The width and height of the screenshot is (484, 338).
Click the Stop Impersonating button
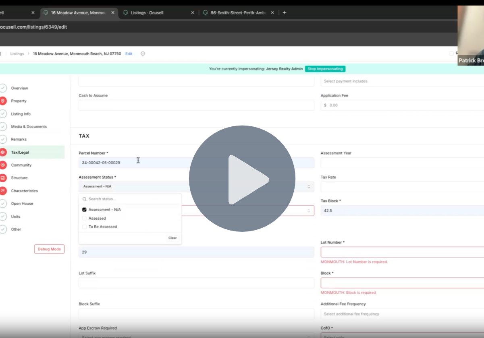325,69
